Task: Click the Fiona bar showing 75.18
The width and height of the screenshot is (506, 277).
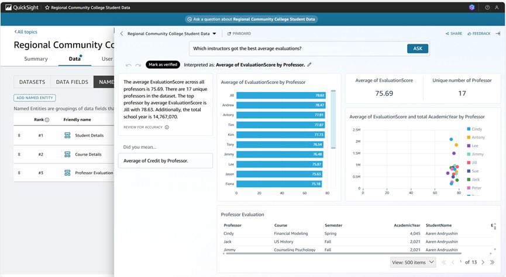Action: 279,184
